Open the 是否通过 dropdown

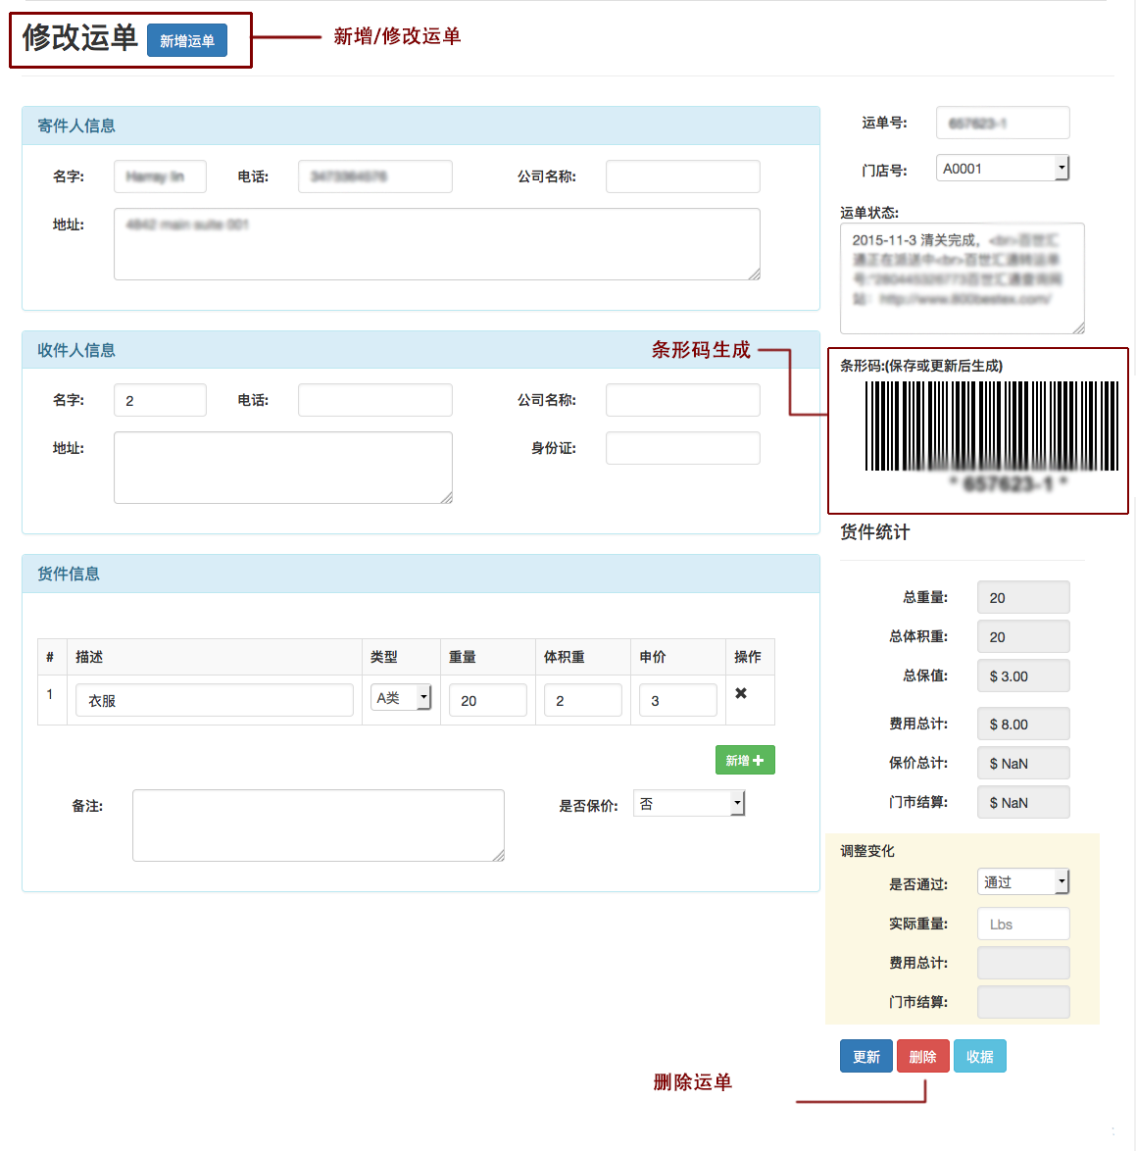point(1022,882)
